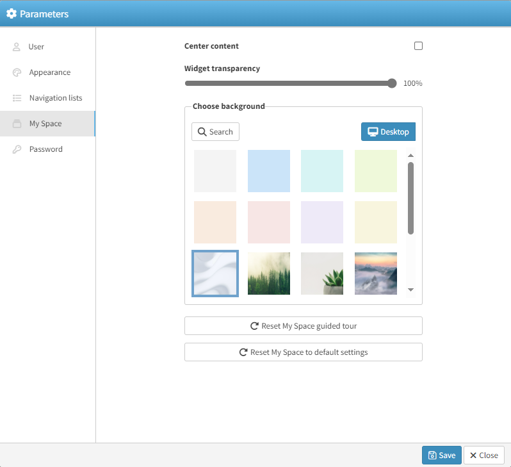Click the gear icon beside Parameters title

pos(12,13)
